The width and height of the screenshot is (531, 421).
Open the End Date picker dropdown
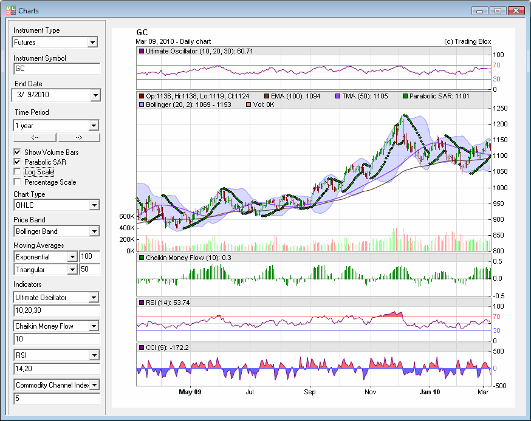click(x=95, y=95)
